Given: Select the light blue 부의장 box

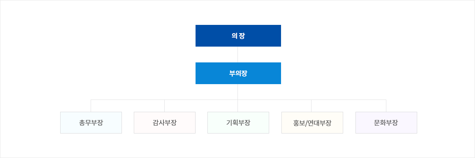Looking at the screenshot, I should [x=238, y=73].
